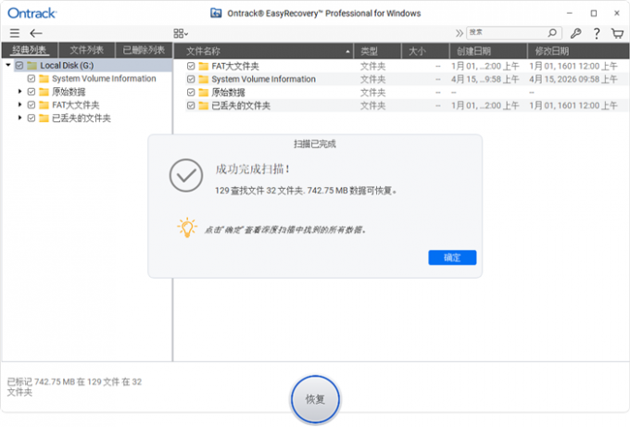Screen dimensions: 630x427
Task: Toggle Local Disk (G:) checkbox in tree
Action: [19, 65]
